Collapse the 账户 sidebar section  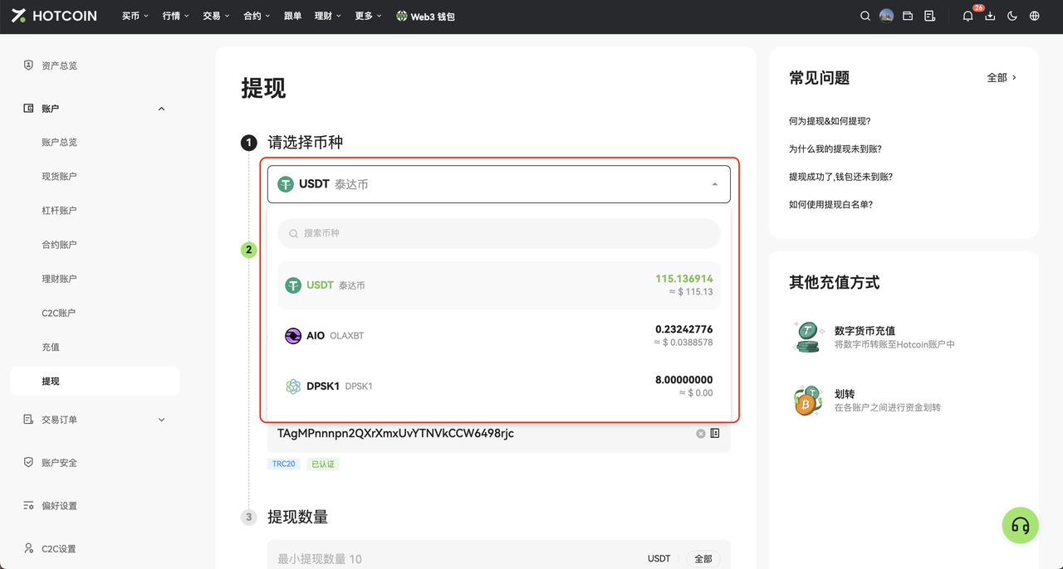pos(161,109)
